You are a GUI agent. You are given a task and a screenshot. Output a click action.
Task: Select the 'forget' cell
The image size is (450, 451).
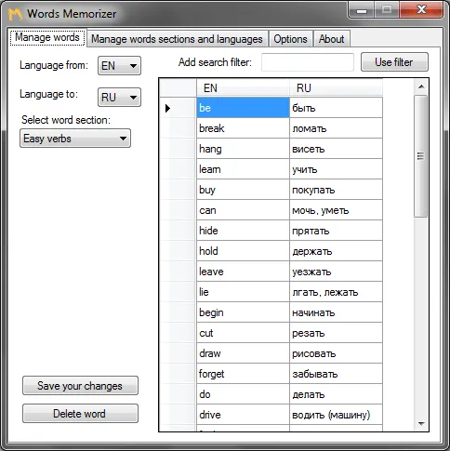tap(243, 374)
